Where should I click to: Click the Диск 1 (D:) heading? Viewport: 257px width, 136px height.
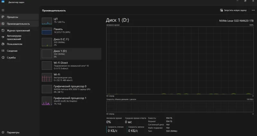point(117,20)
